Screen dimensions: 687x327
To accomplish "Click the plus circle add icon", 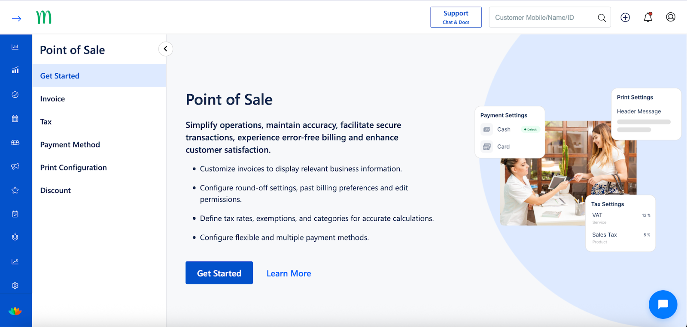I will tap(625, 17).
